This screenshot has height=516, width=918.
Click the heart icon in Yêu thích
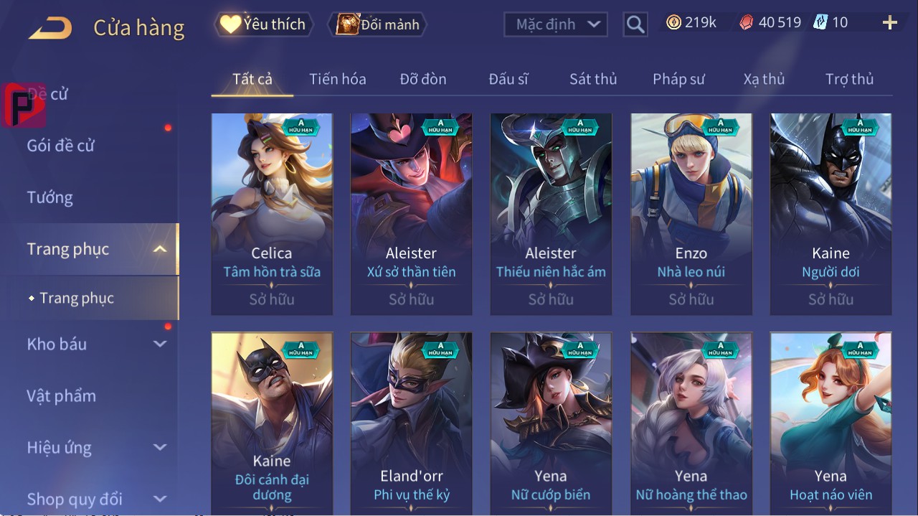pyautogui.click(x=230, y=24)
